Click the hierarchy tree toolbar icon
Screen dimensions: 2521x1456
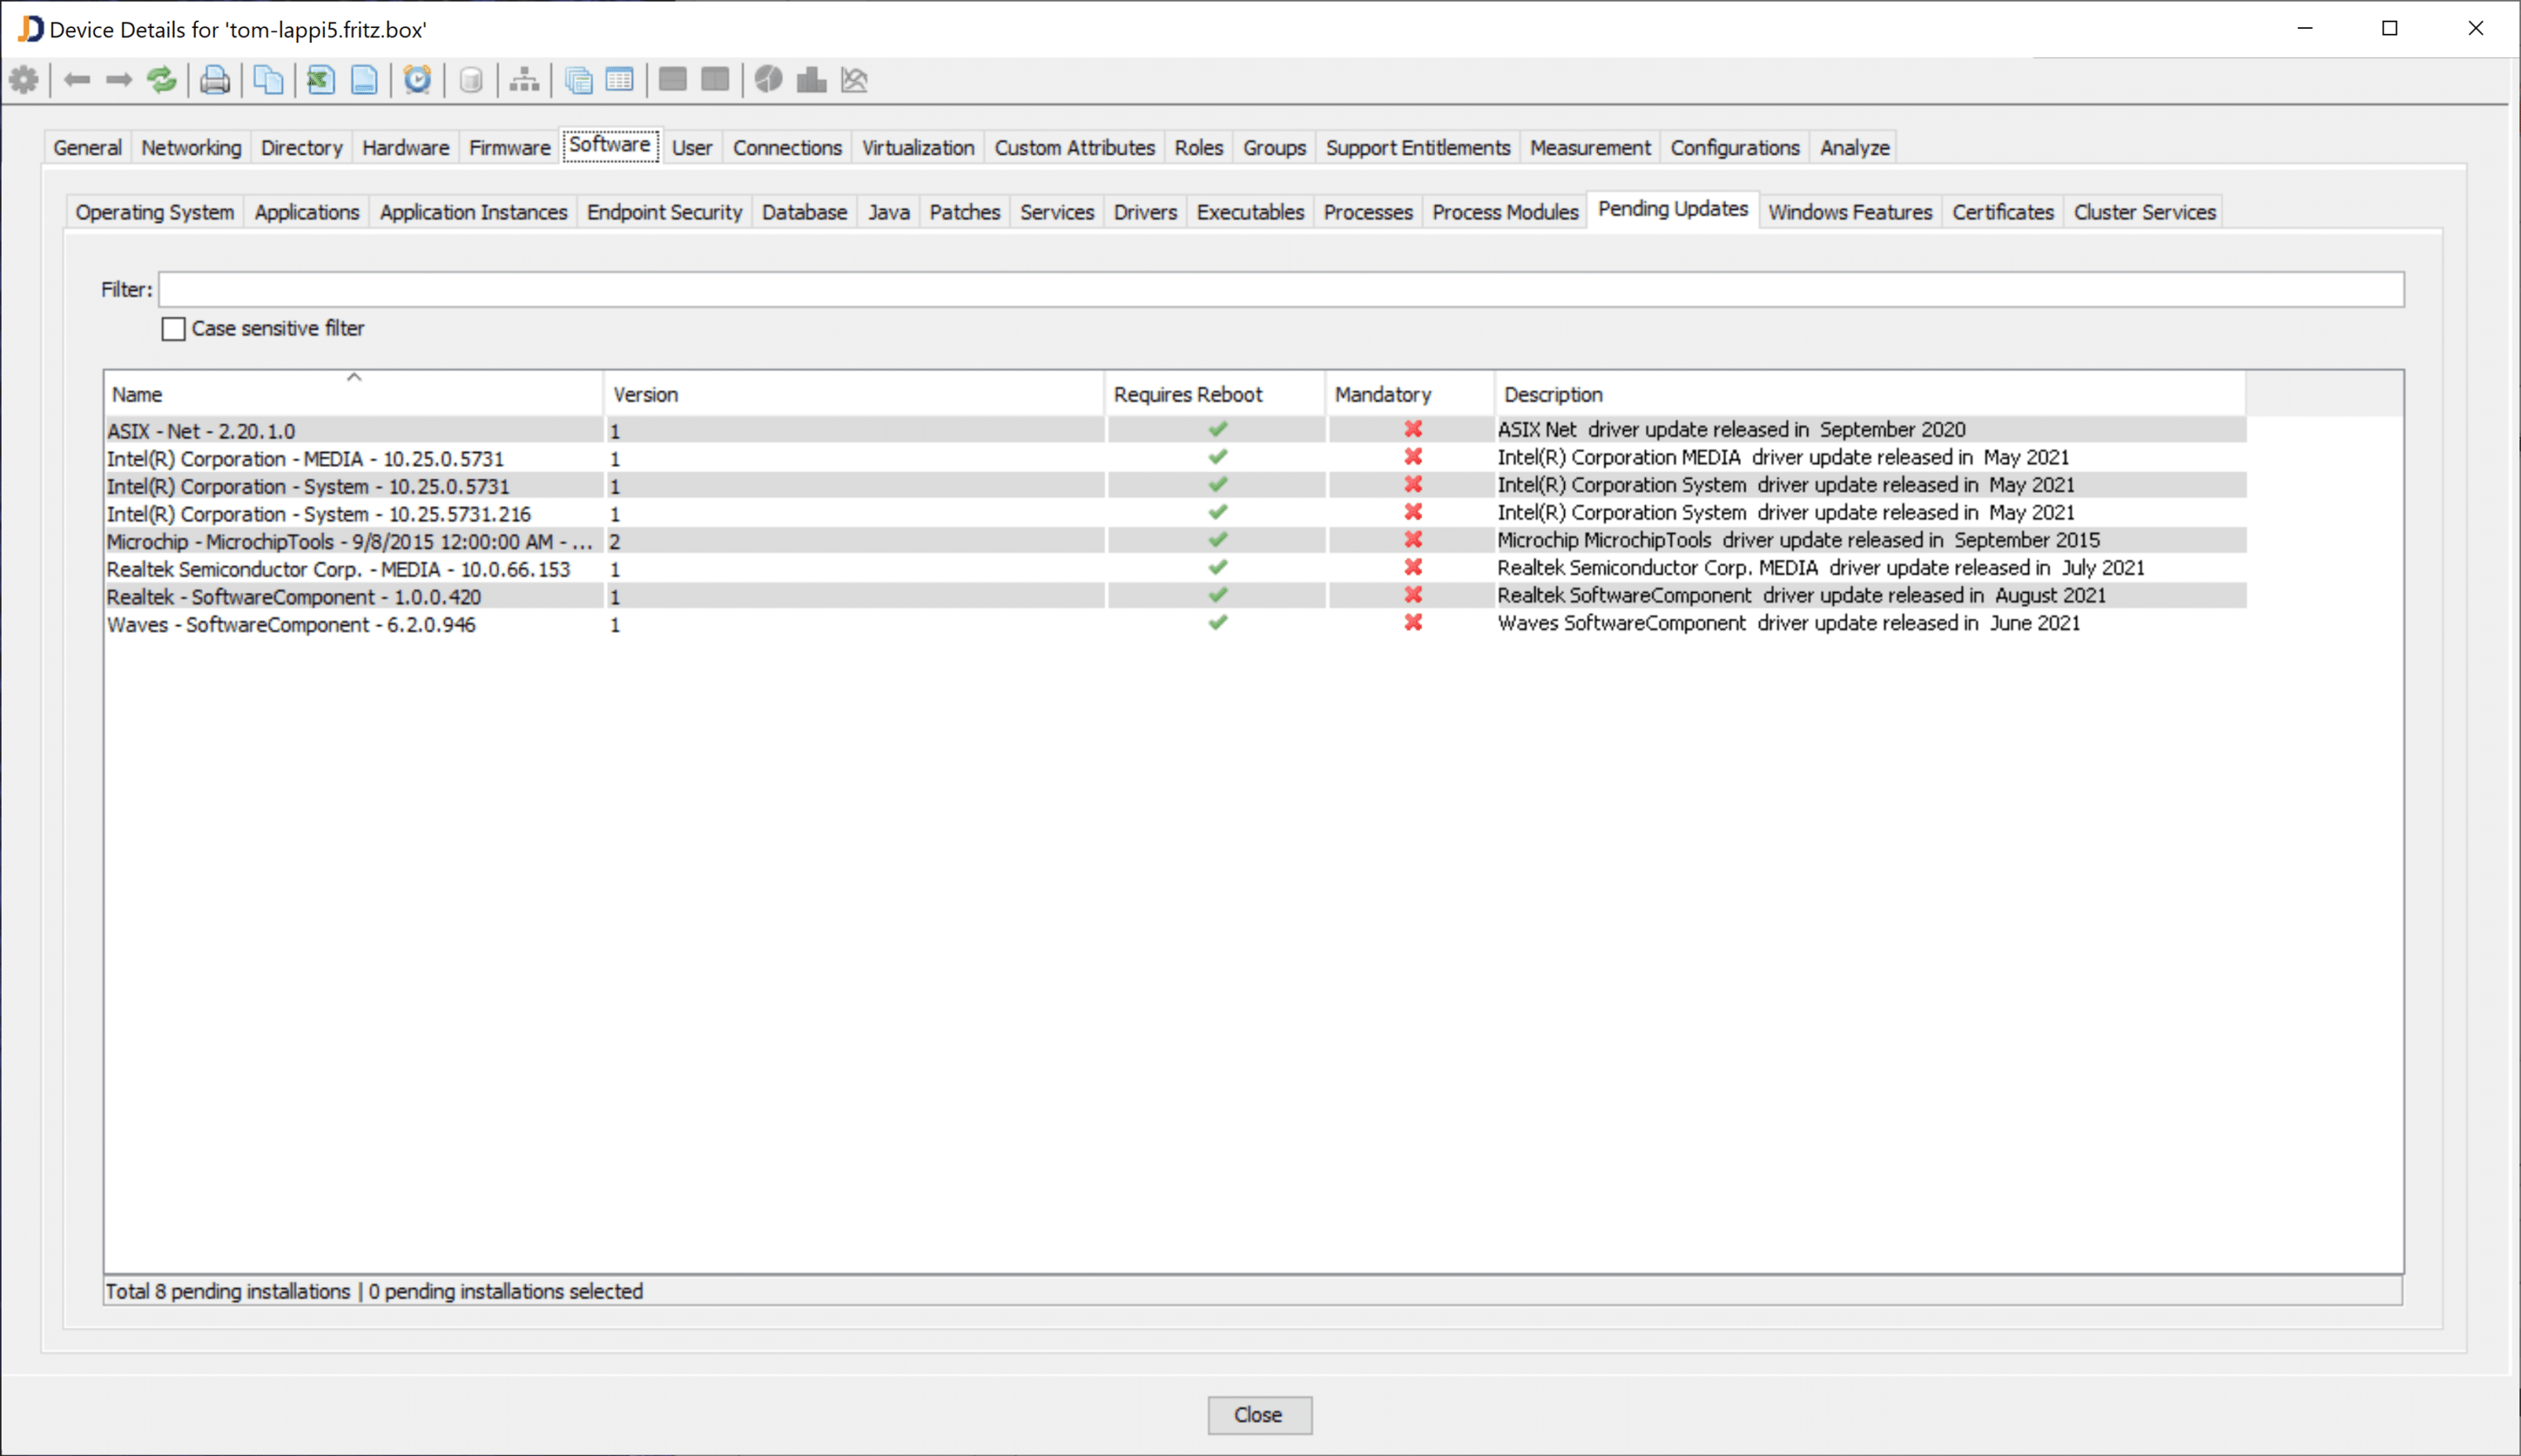coord(524,80)
